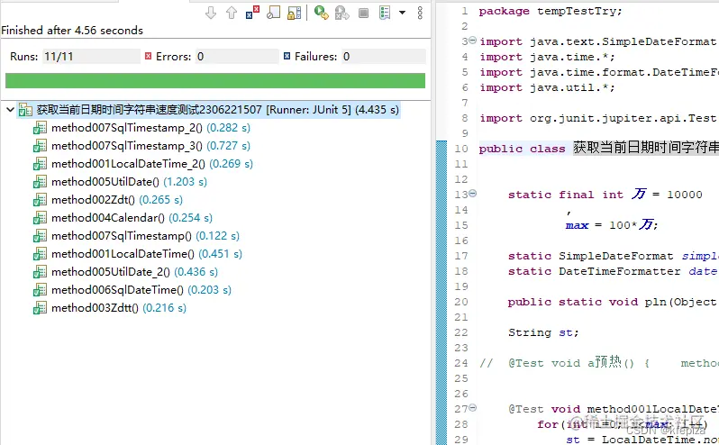Click the green JUnit progress bar
719x445 pixels.
tap(215, 81)
